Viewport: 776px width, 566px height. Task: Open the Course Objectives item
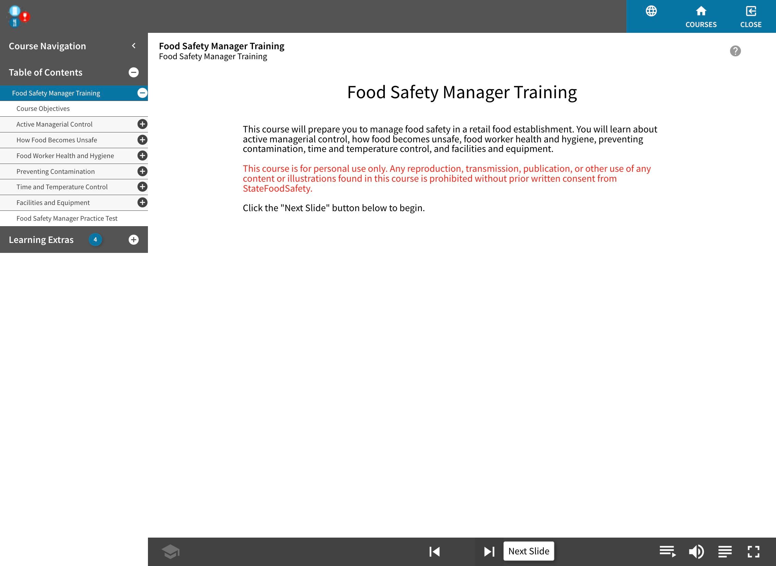(x=43, y=108)
